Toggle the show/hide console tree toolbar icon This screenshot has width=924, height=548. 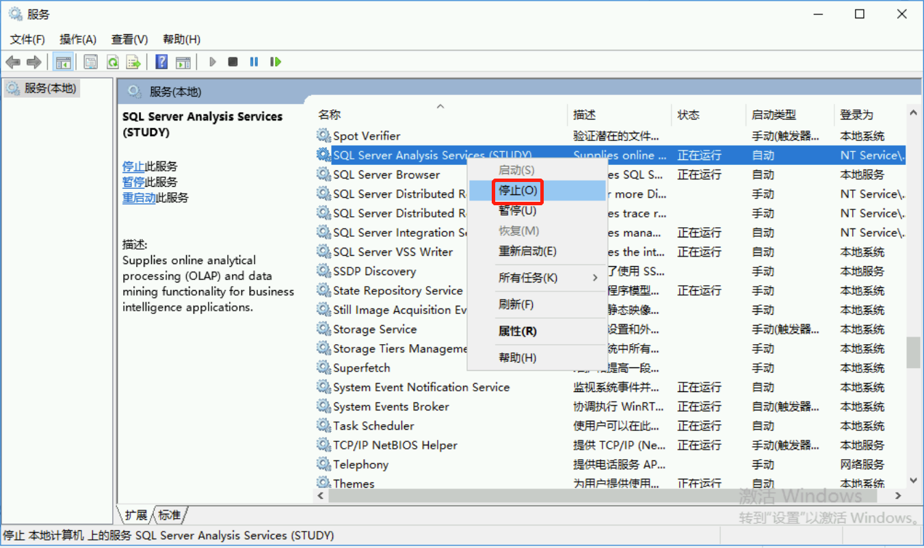click(63, 62)
